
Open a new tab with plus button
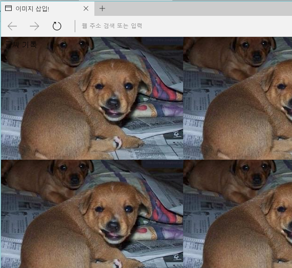(102, 8)
